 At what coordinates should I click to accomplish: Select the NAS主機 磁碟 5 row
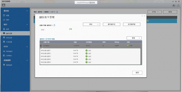point(90,62)
